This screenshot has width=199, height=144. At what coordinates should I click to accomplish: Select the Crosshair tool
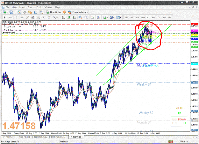click(10, 18)
